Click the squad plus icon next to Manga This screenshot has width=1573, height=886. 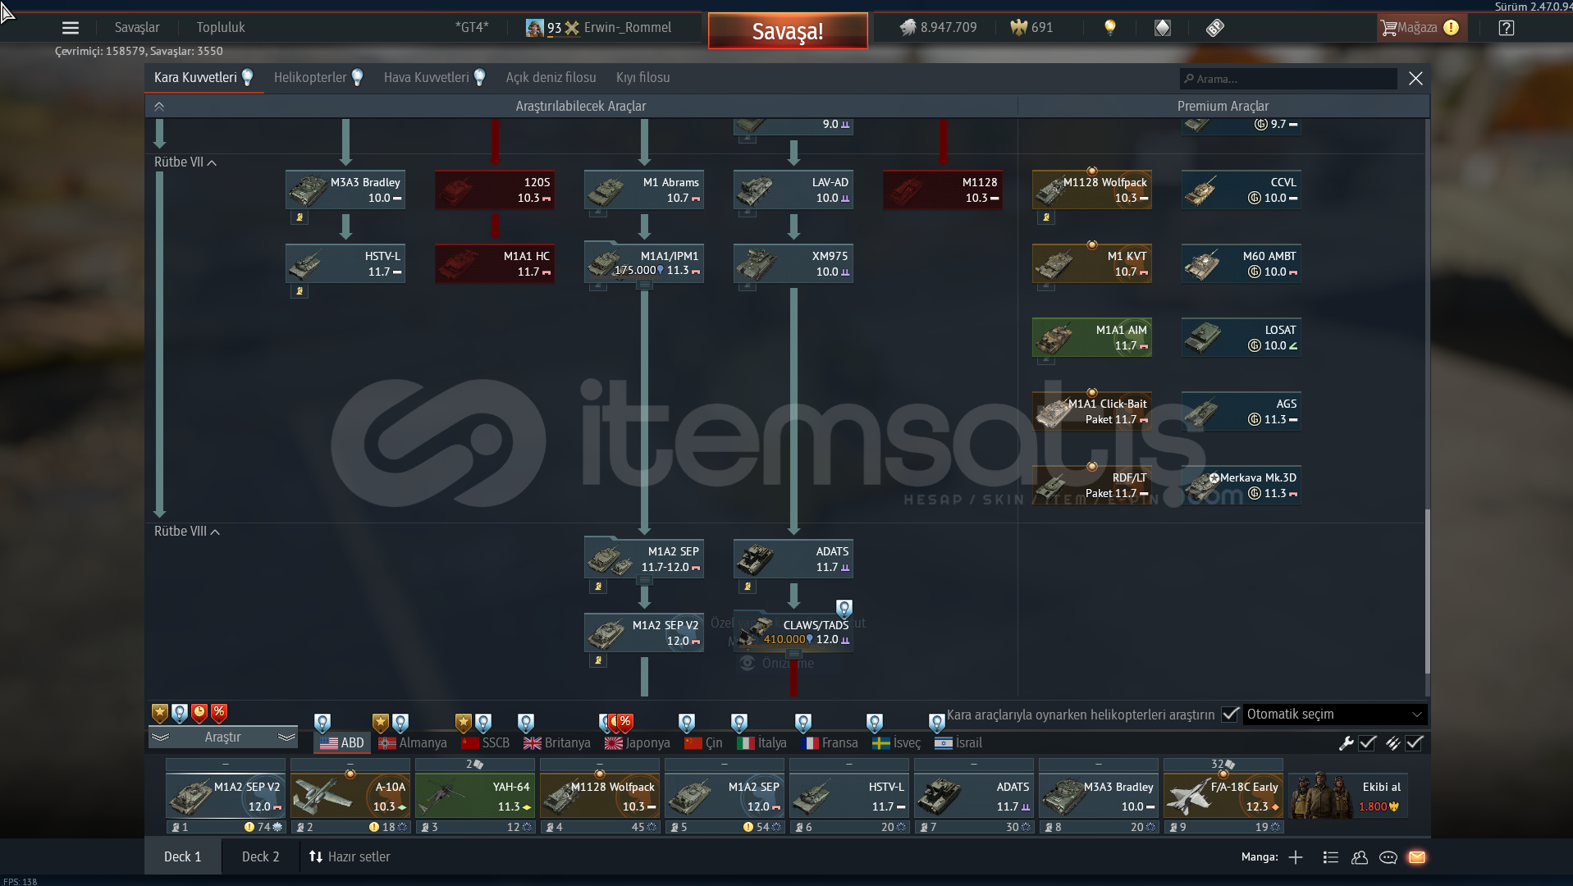pos(1296,857)
